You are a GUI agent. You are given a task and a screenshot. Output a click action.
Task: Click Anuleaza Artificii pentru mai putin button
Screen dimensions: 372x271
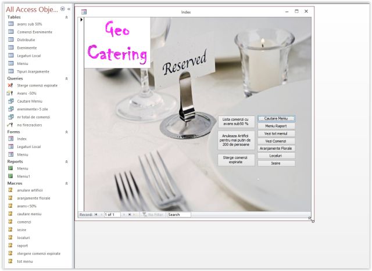(x=237, y=140)
